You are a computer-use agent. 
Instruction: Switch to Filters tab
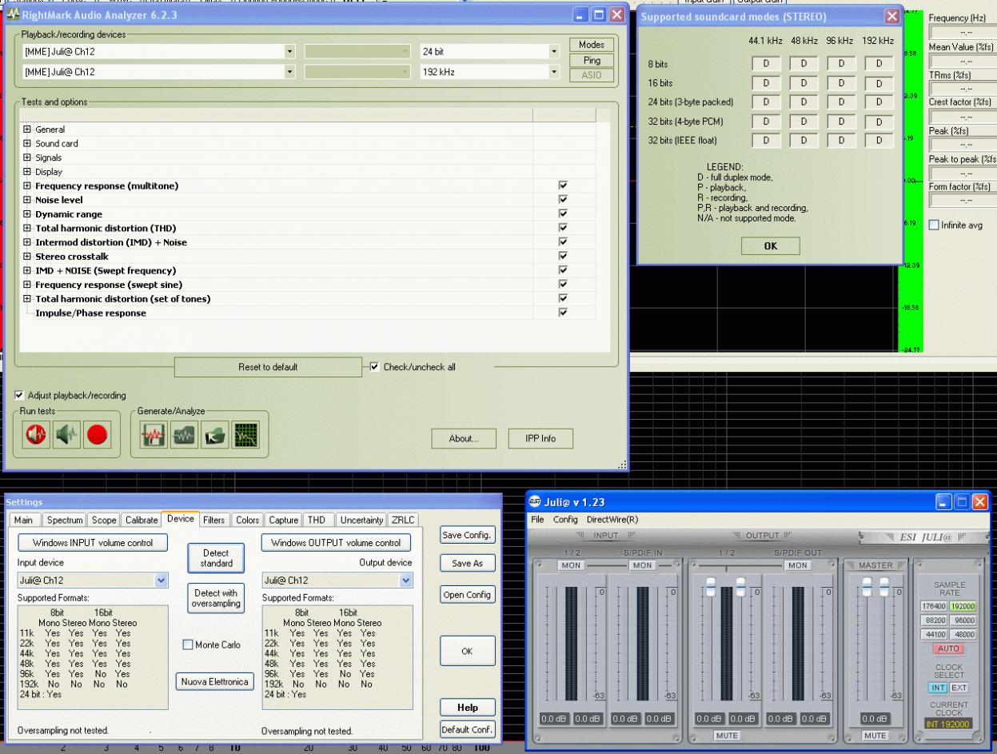(213, 521)
